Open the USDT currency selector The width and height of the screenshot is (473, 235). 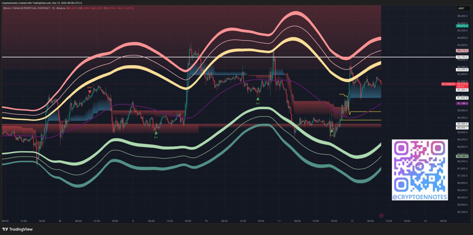click(462, 8)
